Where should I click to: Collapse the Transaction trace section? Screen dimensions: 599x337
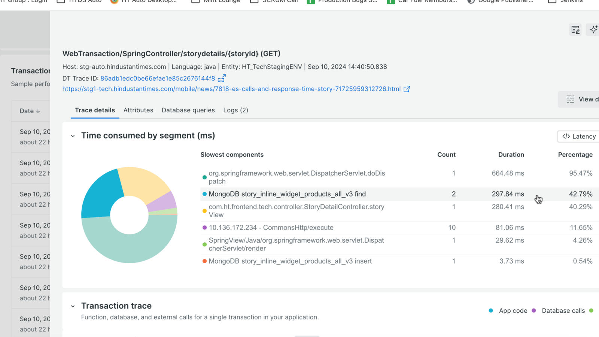(73, 306)
